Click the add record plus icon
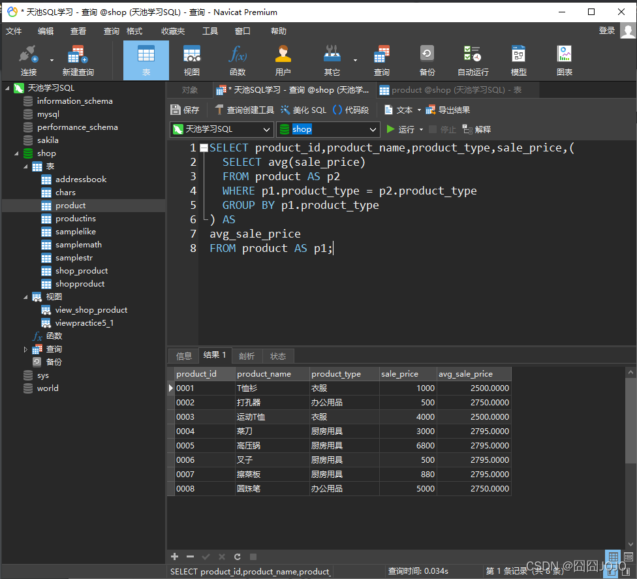The width and height of the screenshot is (637, 579). tap(175, 557)
